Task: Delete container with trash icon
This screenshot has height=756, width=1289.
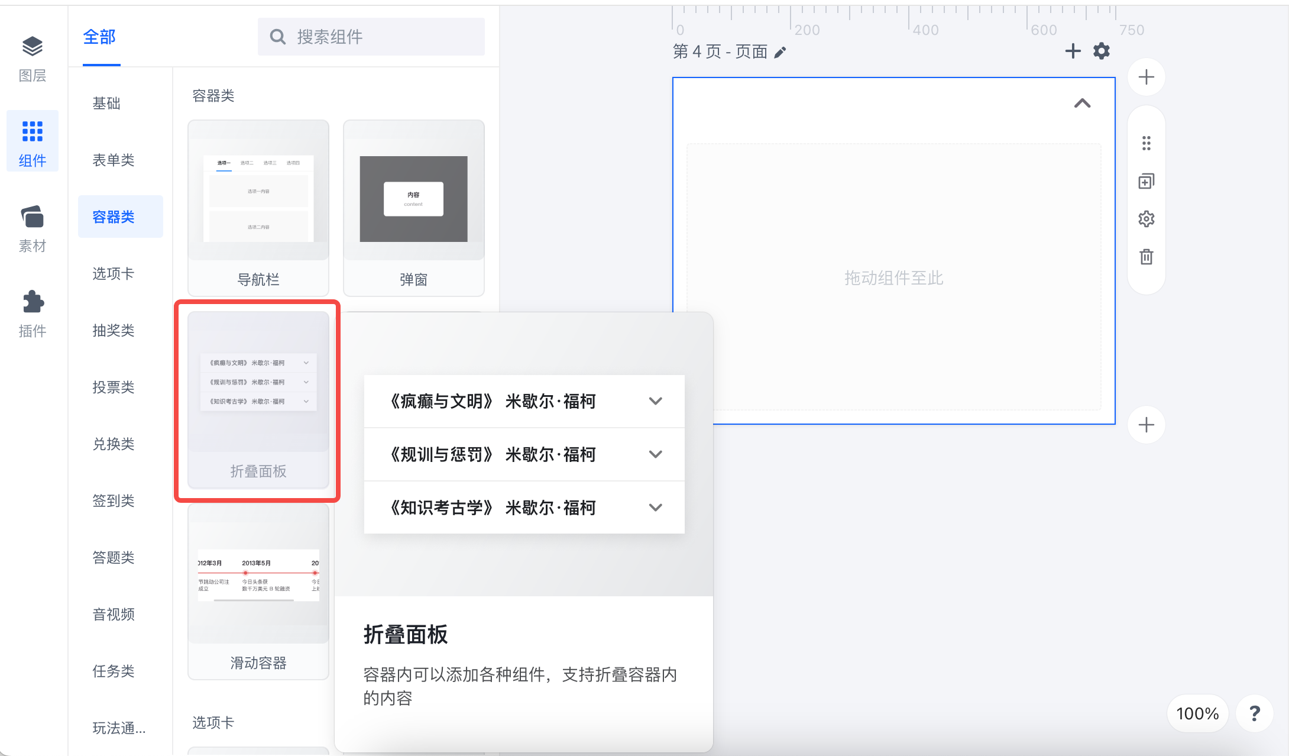Action: 1146,257
